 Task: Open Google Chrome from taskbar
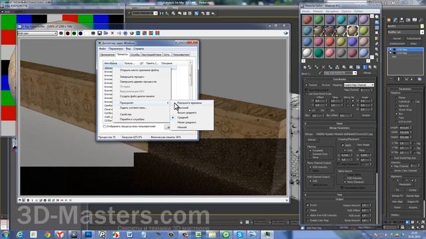click(47, 234)
